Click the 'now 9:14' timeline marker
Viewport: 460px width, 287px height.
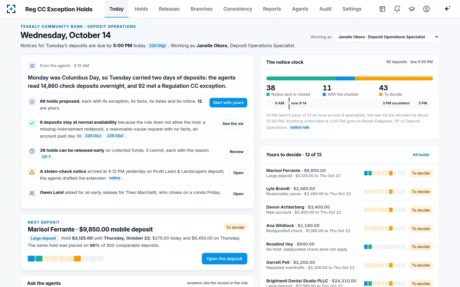(298, 103)
